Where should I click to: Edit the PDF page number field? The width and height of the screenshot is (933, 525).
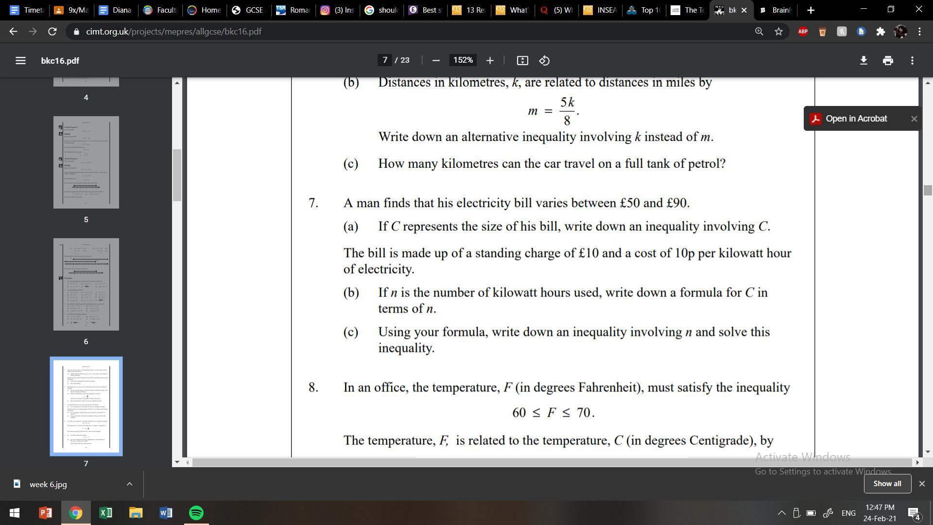pos(385,60)
